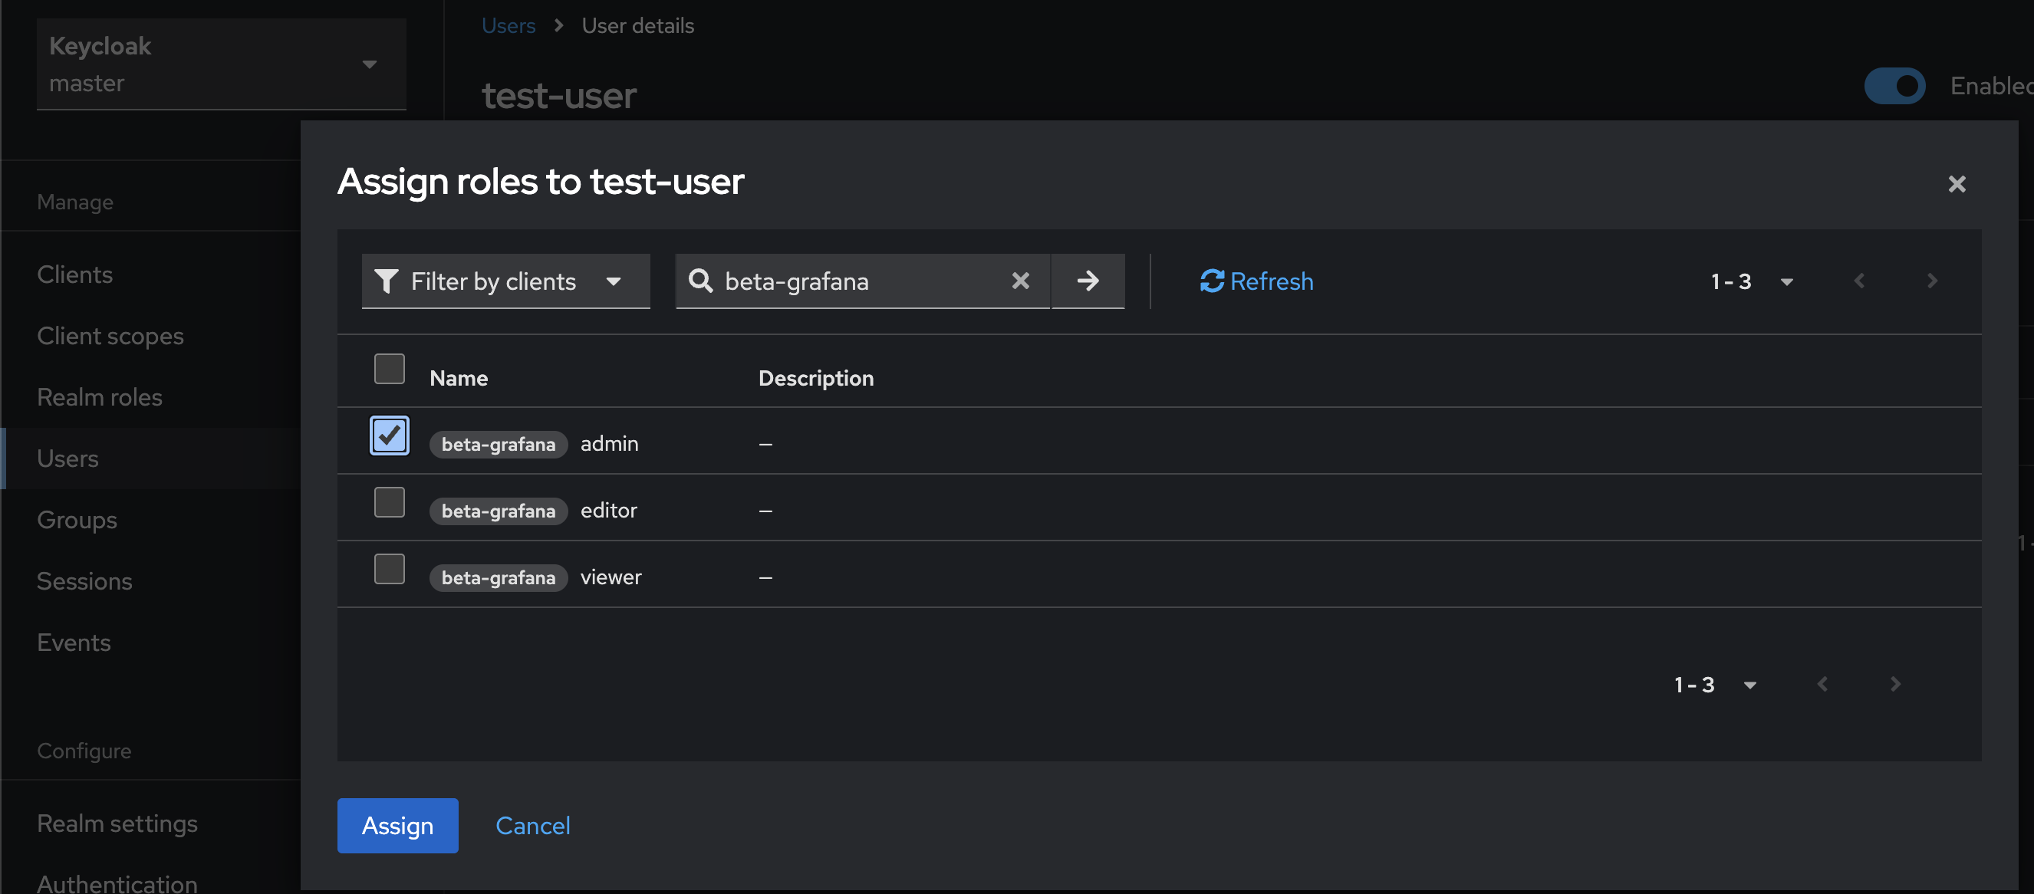
Task: Go to previous page in bottom pagination
Action: (x=1822, y=684)
